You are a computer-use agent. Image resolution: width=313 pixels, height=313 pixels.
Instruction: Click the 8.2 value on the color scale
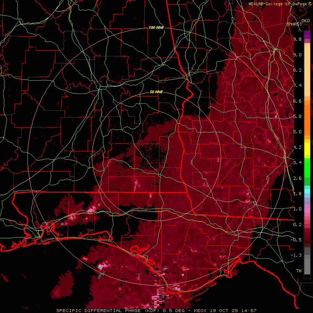pos(297,70)
